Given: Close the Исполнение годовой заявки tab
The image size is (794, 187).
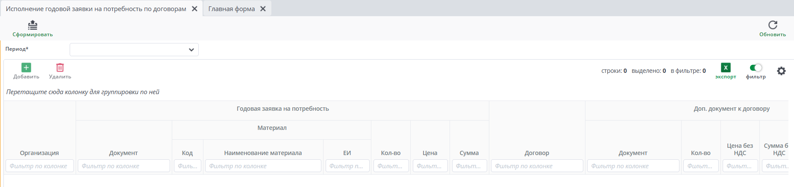Looking at the screenshot, I should (x=194, y=9).
